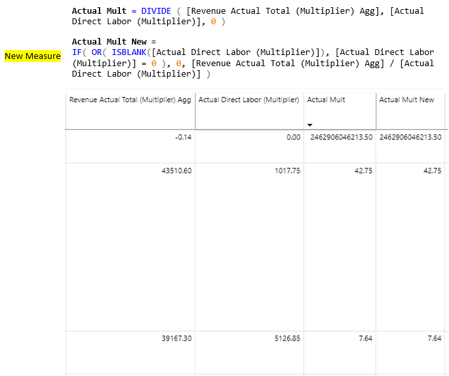Click the 42.75 value in Actual Mult New column
This screenshot has height=376, width=449.
pyautogui.click(x=433, y=171)
